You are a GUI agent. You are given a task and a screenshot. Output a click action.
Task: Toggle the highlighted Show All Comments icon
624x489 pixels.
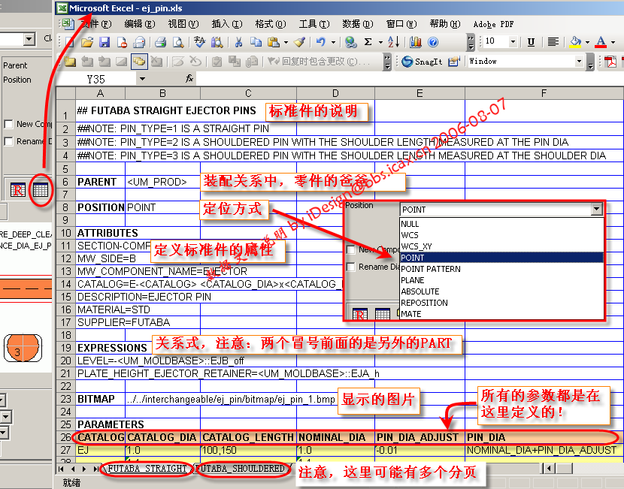coord(139,62)
